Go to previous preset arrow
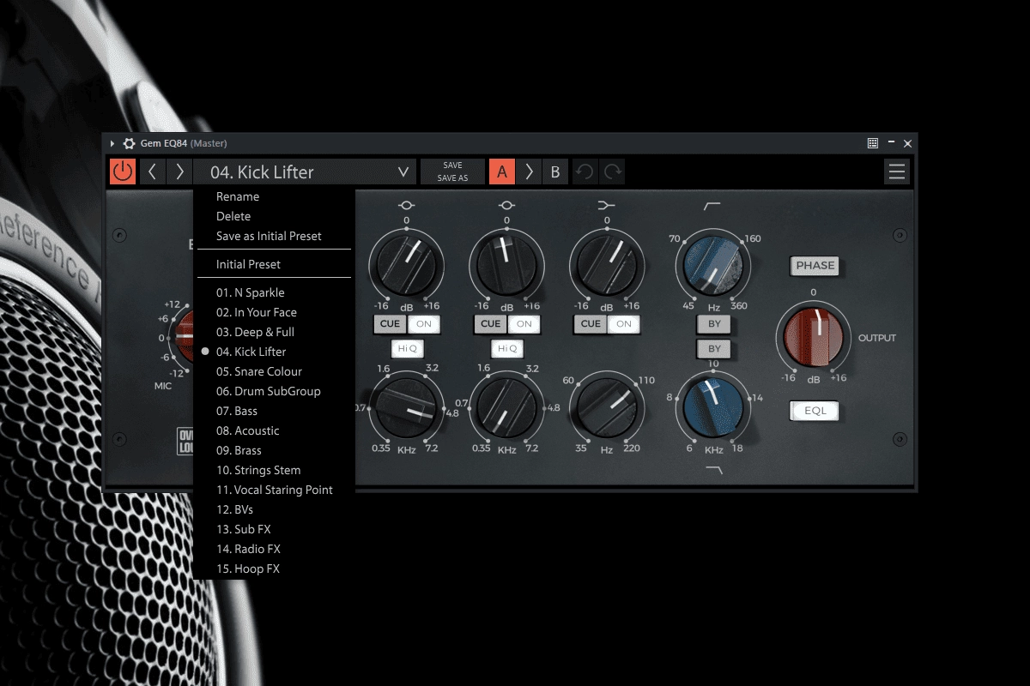 point(152,171)
